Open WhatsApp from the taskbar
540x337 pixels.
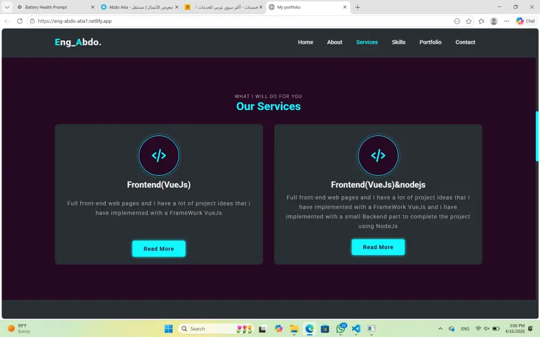tap(341, 329)
